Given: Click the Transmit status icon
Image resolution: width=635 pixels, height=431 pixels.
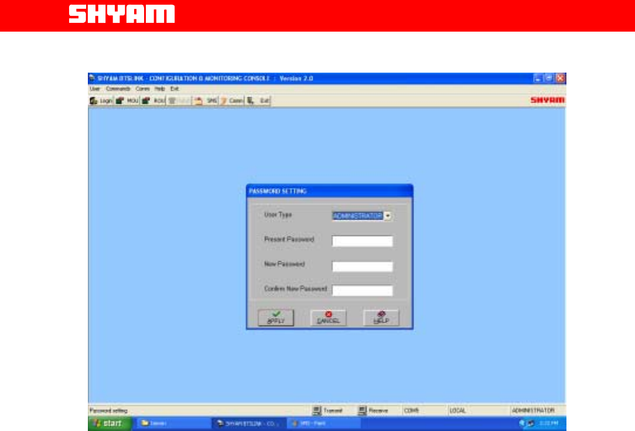Looking at the screenshot, I should tap(317, 411).
